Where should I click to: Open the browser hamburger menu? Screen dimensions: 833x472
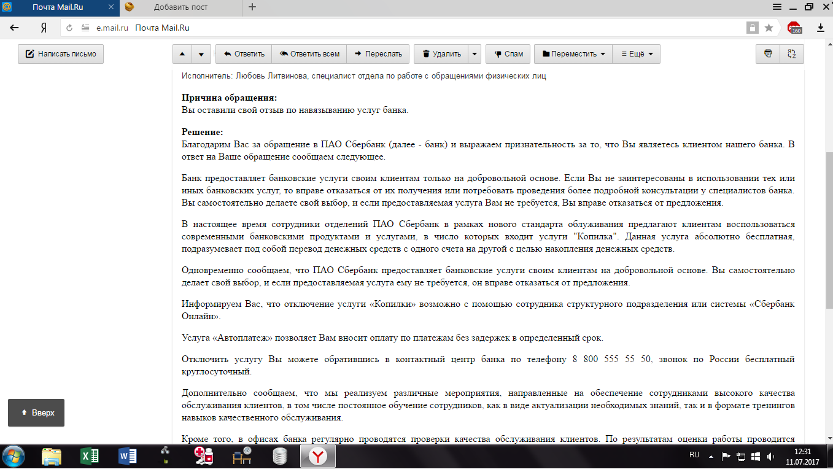pos(776,7)
